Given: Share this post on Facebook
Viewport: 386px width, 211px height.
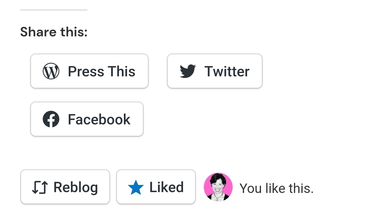Looking at the screenshot, I should [87, 119].
